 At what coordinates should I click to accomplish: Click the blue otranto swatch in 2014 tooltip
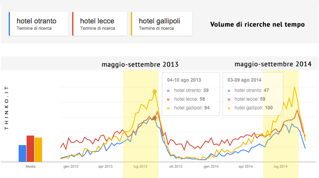tap(229, 91)
